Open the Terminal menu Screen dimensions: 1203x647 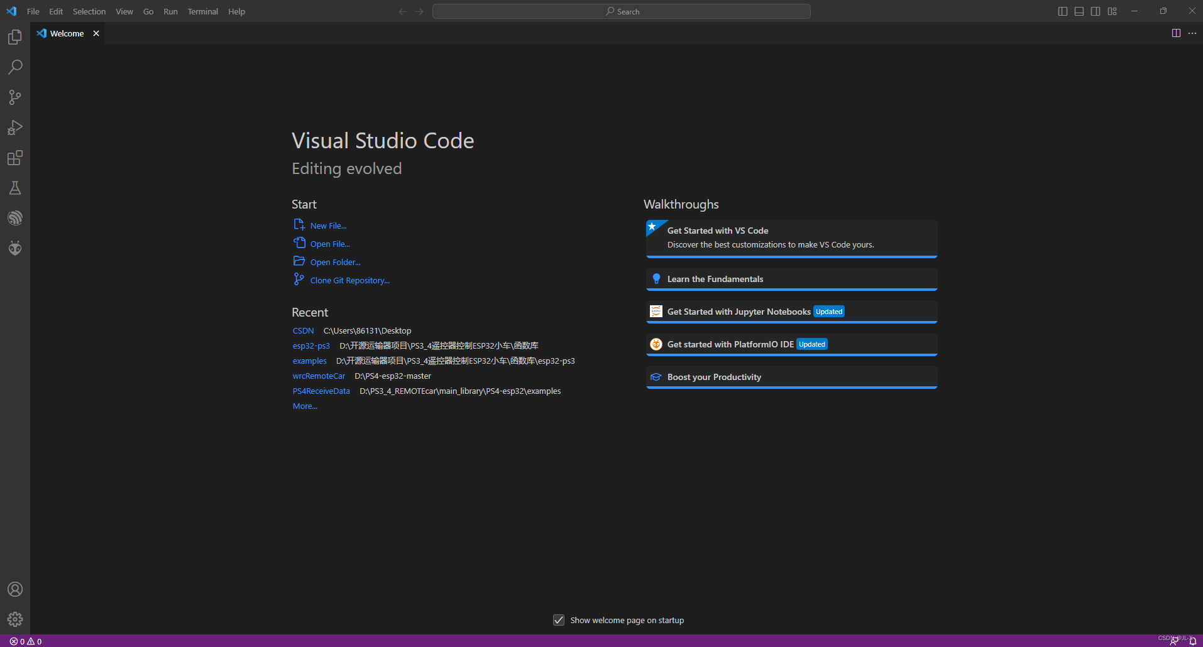203,11
